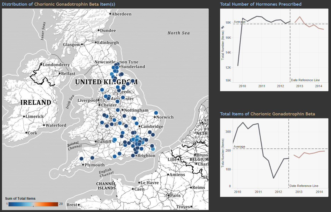Image resolution: width=331 pixels, height=212 pixels.
Task: Click the 300 axis tick in bottom chart
Action: click(228, 132)
